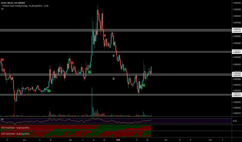Click the 0.00002920 price scale value
Image resolution: width=242 pixels, height=142 pixels.
coord(237,113)
